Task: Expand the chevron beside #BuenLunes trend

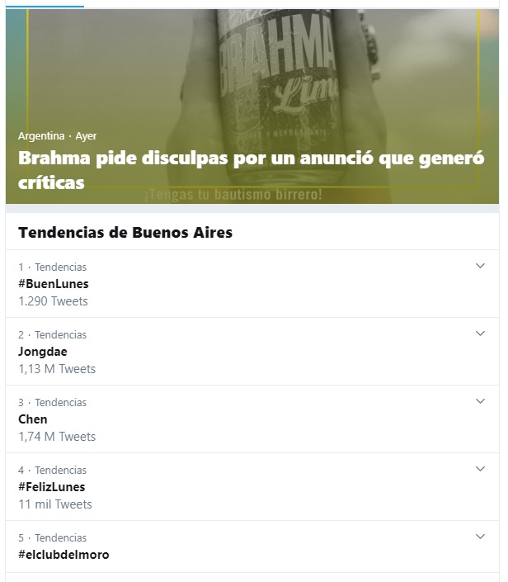Action: click(x=481, y=266)
